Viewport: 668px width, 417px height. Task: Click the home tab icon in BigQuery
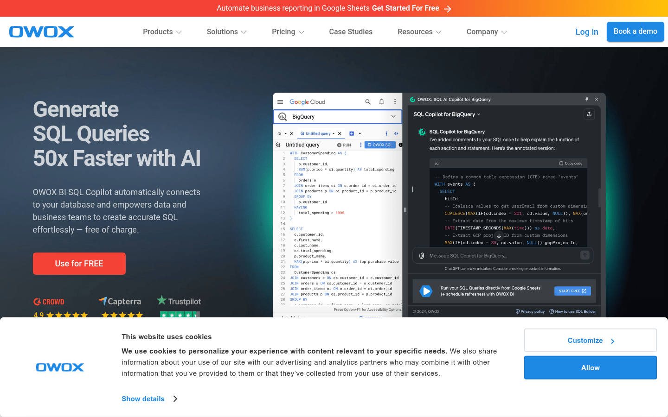[x=279, y=133]
